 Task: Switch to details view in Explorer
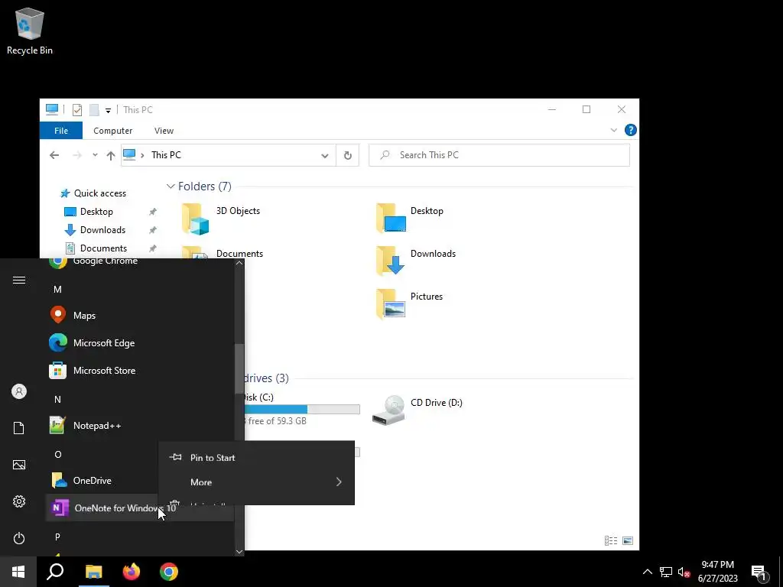point(610,540)
